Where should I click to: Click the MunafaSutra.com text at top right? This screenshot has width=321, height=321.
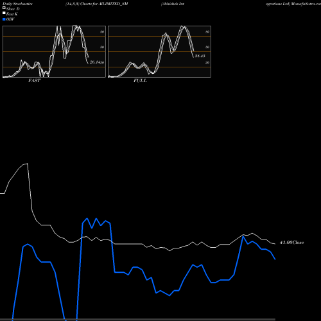[x=306, y=4]
